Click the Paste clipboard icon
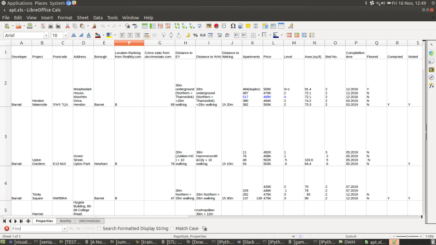 (82, 26)
